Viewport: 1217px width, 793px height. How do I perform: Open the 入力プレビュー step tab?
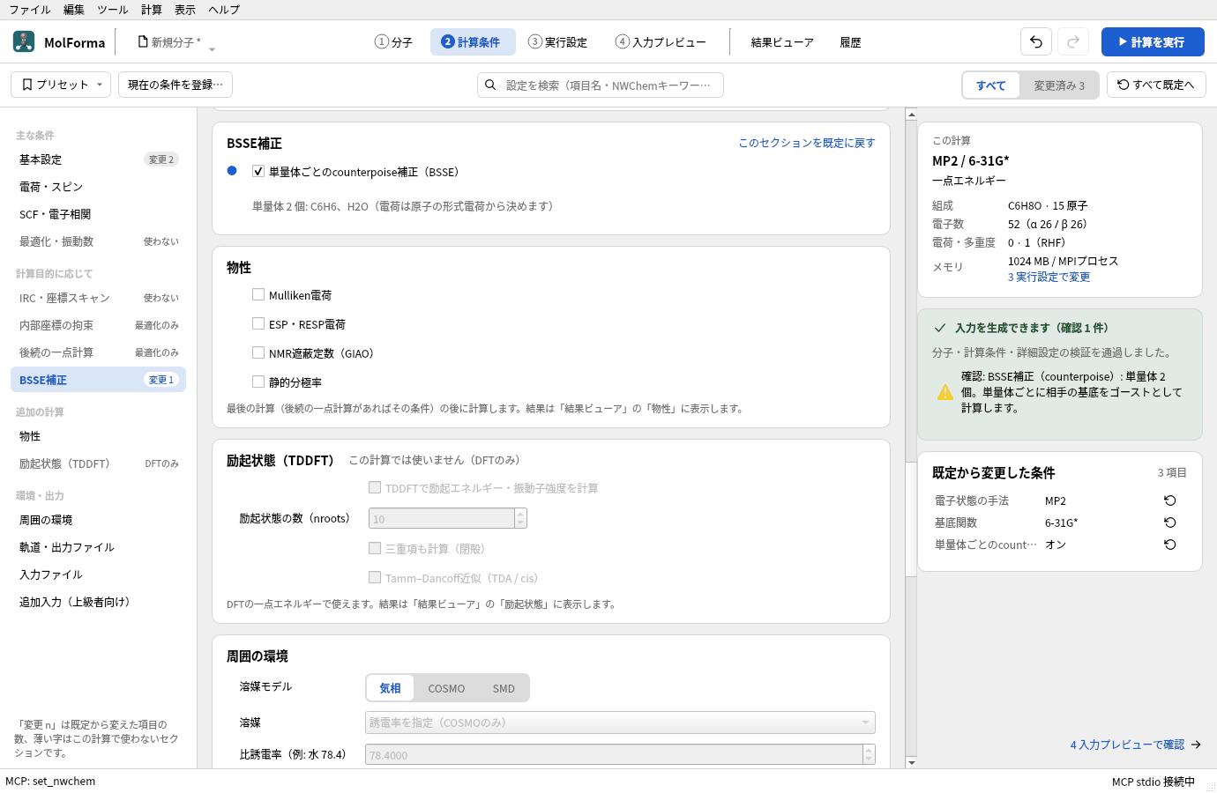(x=661, y=41)
